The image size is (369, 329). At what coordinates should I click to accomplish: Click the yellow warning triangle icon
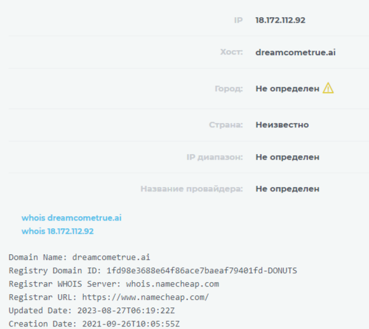[x=328, y=88]
